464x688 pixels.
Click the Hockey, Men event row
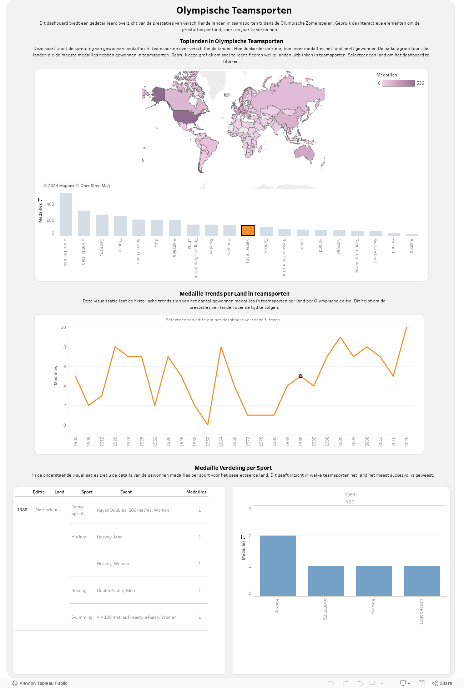pyautogui.click(x=110, y=537)
